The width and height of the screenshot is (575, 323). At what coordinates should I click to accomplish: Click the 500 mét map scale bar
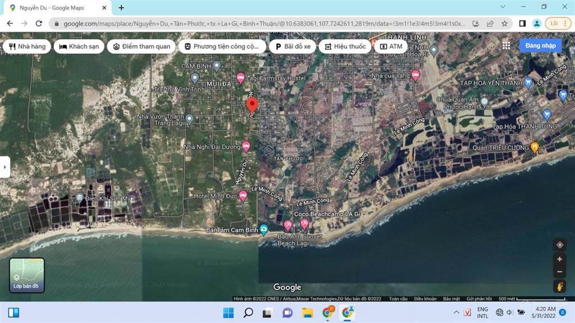pyautogui.click(x=522, y=299)
